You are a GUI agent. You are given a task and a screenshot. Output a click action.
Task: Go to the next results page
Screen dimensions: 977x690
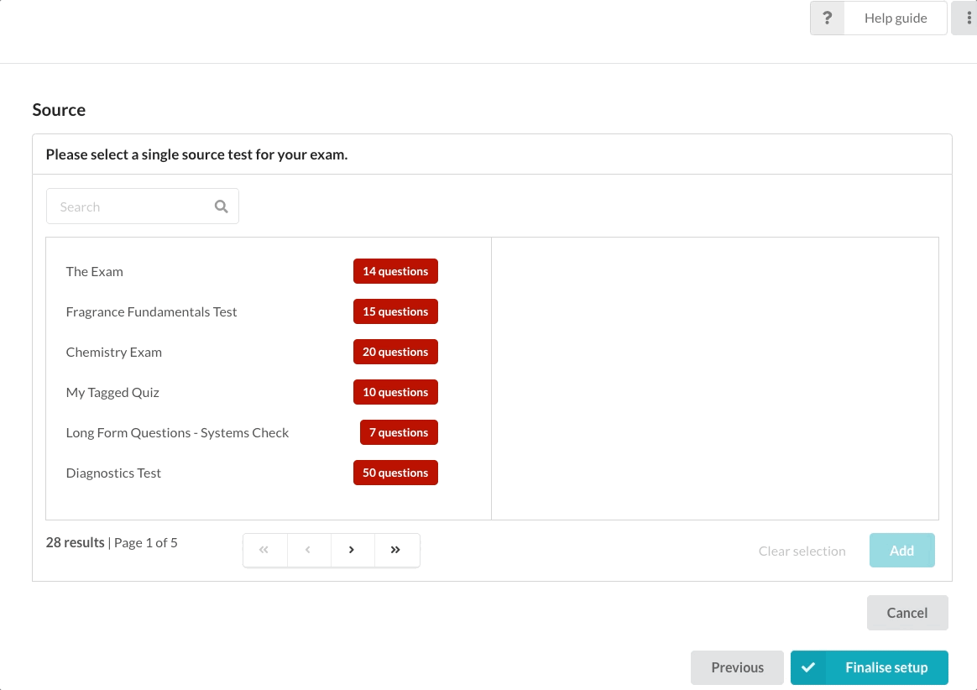tap(352, 550)
